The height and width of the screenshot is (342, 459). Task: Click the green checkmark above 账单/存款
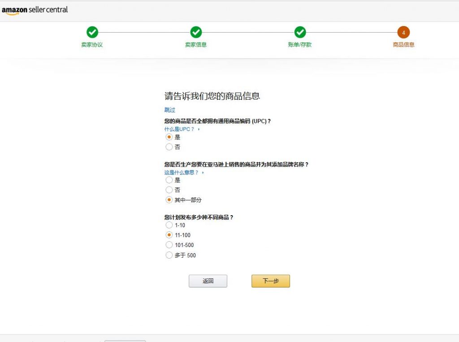pyautogui.click(x=300, y=32)
